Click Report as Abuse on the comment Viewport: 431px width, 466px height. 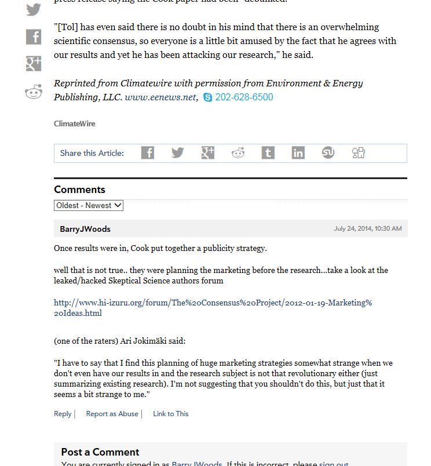coord(112,414)
